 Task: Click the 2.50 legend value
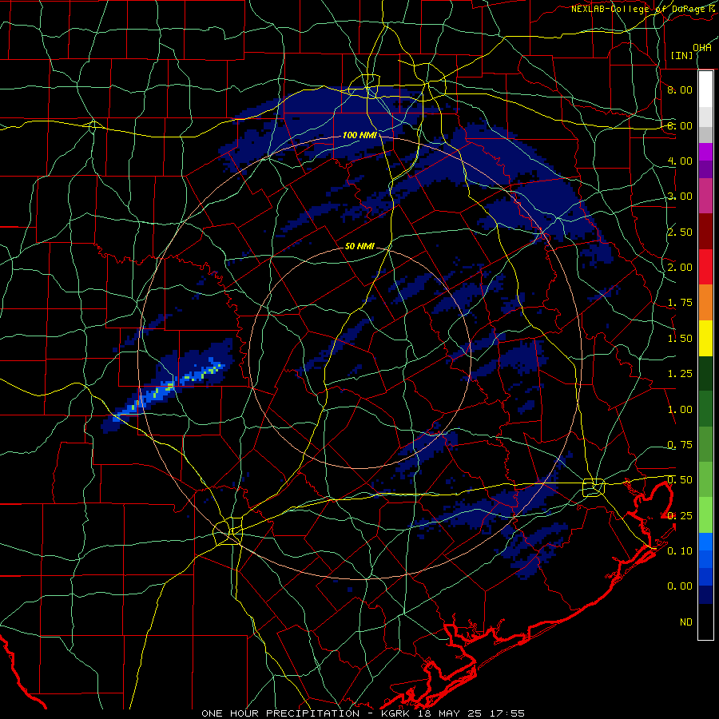point(680,232)
